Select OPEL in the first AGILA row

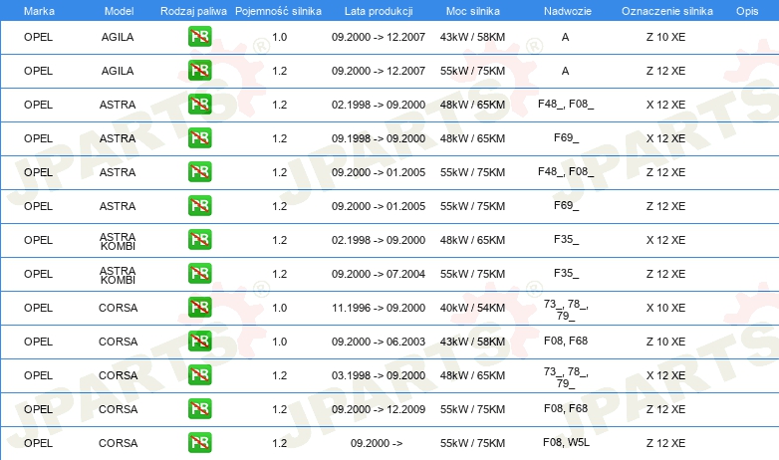38,37
